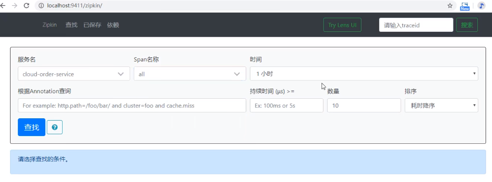Click the green 搜索 button
This screenshot has width=492, height=182.
467,25
